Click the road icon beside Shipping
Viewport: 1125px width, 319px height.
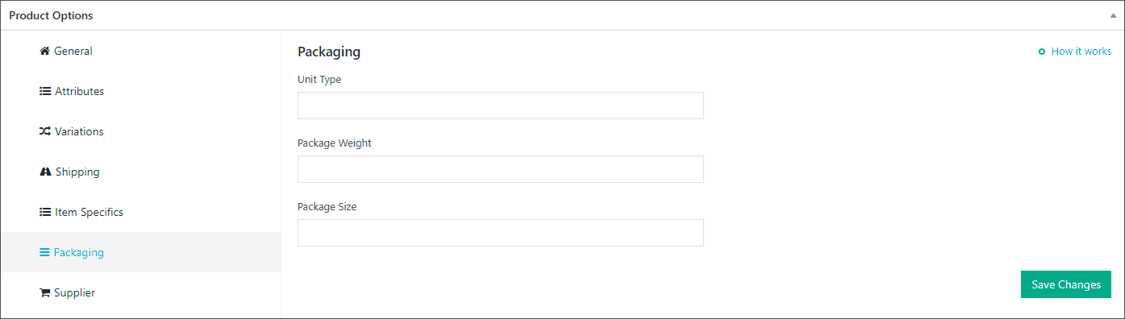point(45,172)
